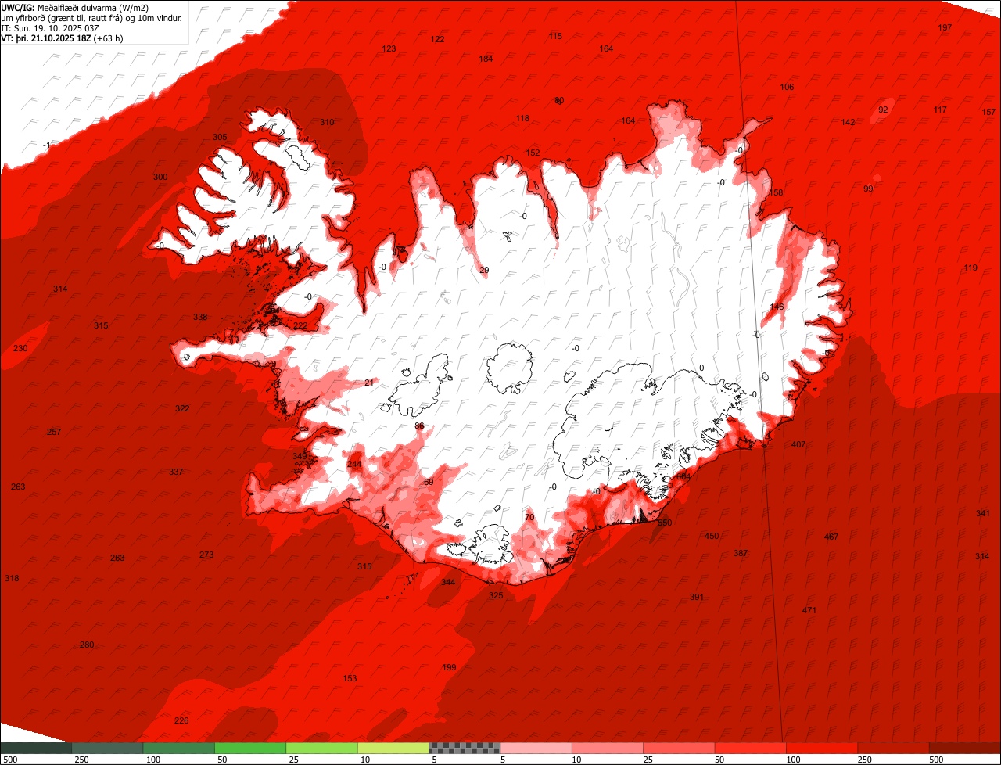Click the value 349 near the southwest coast
1001x765 pixels.
pyautogui.click(x=300, y=456)
